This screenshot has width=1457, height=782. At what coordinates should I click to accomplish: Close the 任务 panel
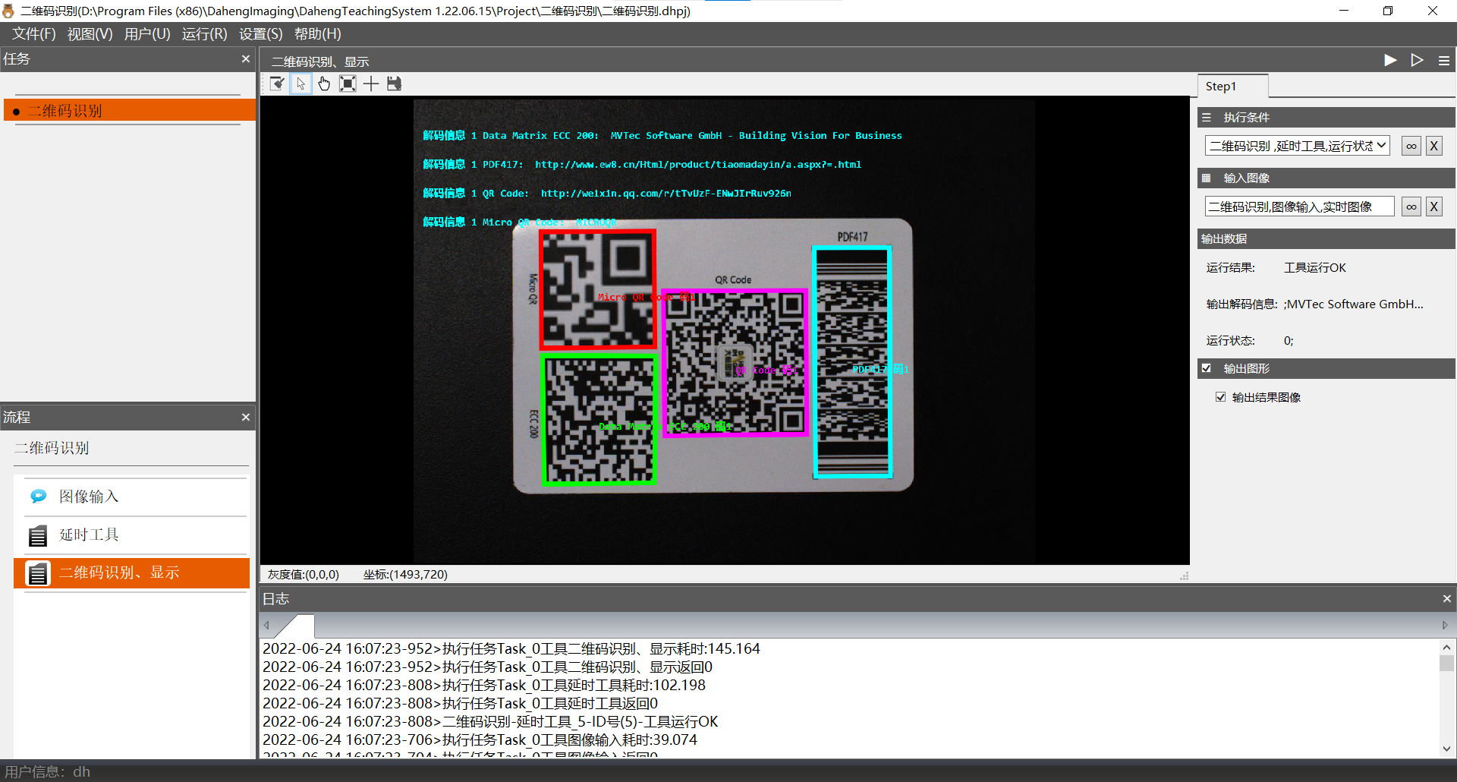pyautogui.click(x=246, y=59)
